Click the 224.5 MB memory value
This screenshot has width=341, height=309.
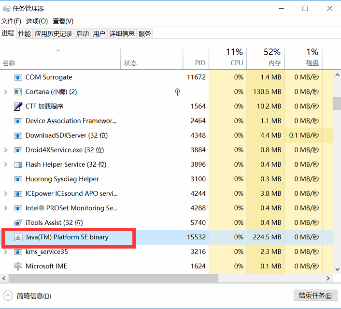(x=267, y=237)
